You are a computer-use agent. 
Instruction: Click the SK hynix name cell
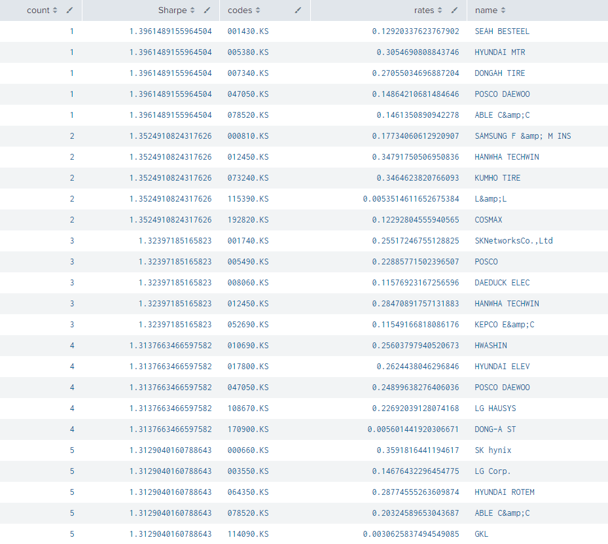pos(493,450)
